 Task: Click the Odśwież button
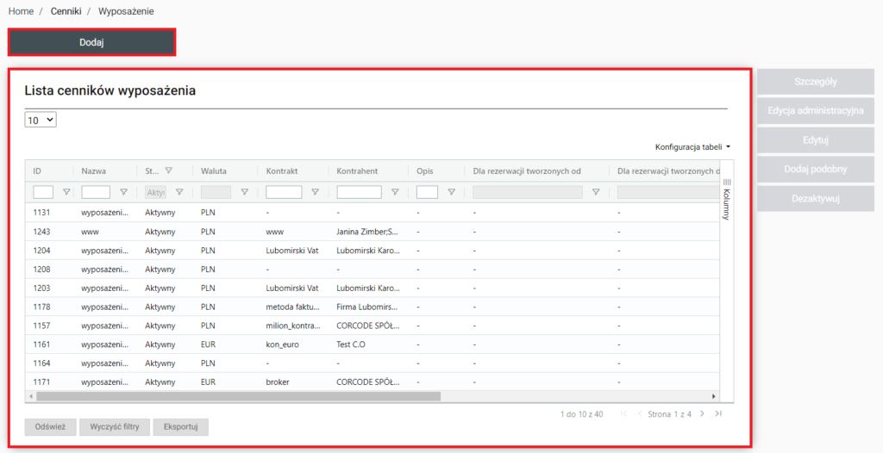(50, 427)
